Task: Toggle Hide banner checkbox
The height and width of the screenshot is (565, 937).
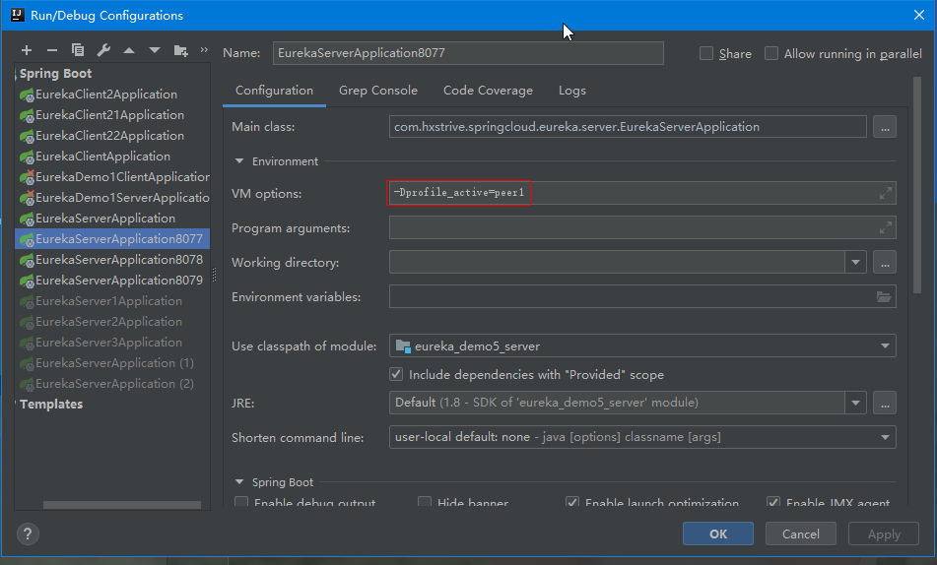Action: pos(425,502)
